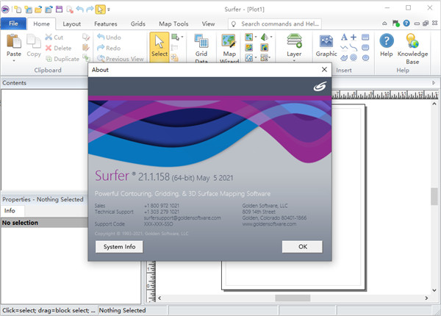Close the About dialog
This screenshot has height=316, width=441.
tap(323, 70)
